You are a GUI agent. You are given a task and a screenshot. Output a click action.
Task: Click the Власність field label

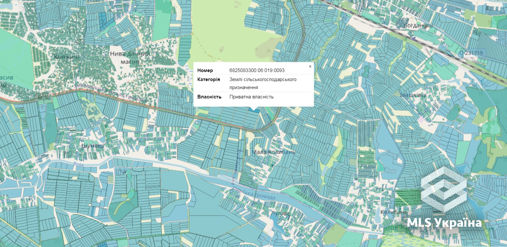click(209, 97)
